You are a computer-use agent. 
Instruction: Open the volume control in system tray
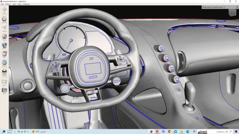pyautogui.click(x=19, y=132)
